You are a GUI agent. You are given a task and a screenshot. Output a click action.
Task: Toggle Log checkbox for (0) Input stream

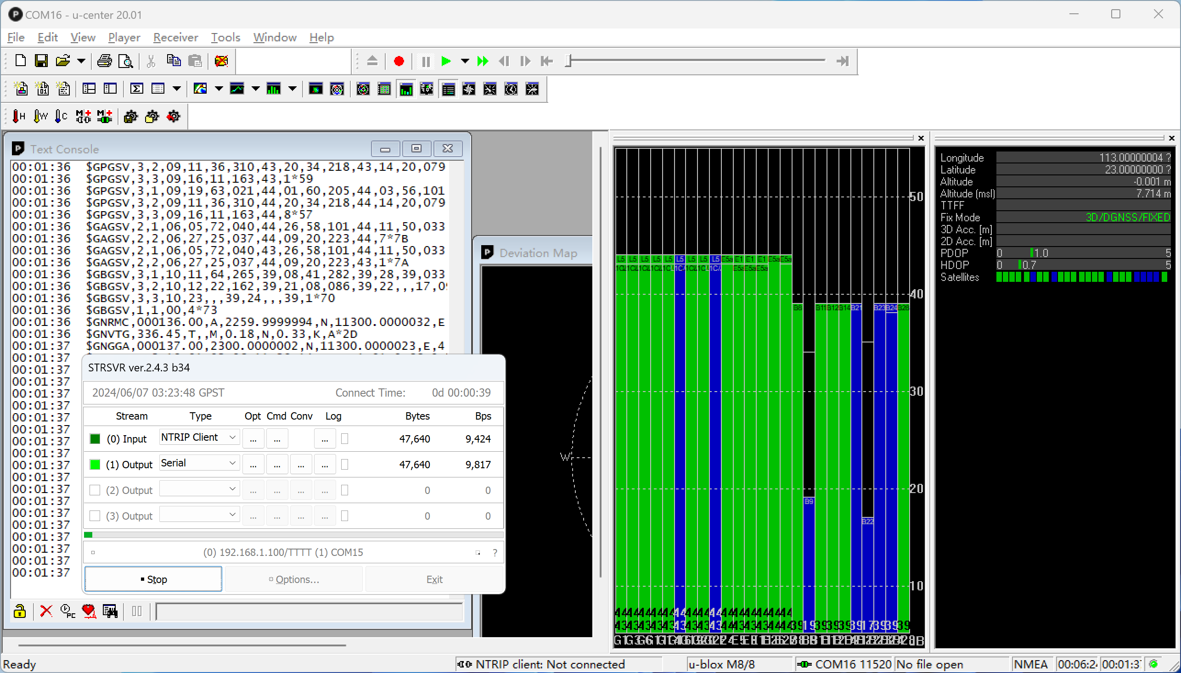tap(344, 439)
